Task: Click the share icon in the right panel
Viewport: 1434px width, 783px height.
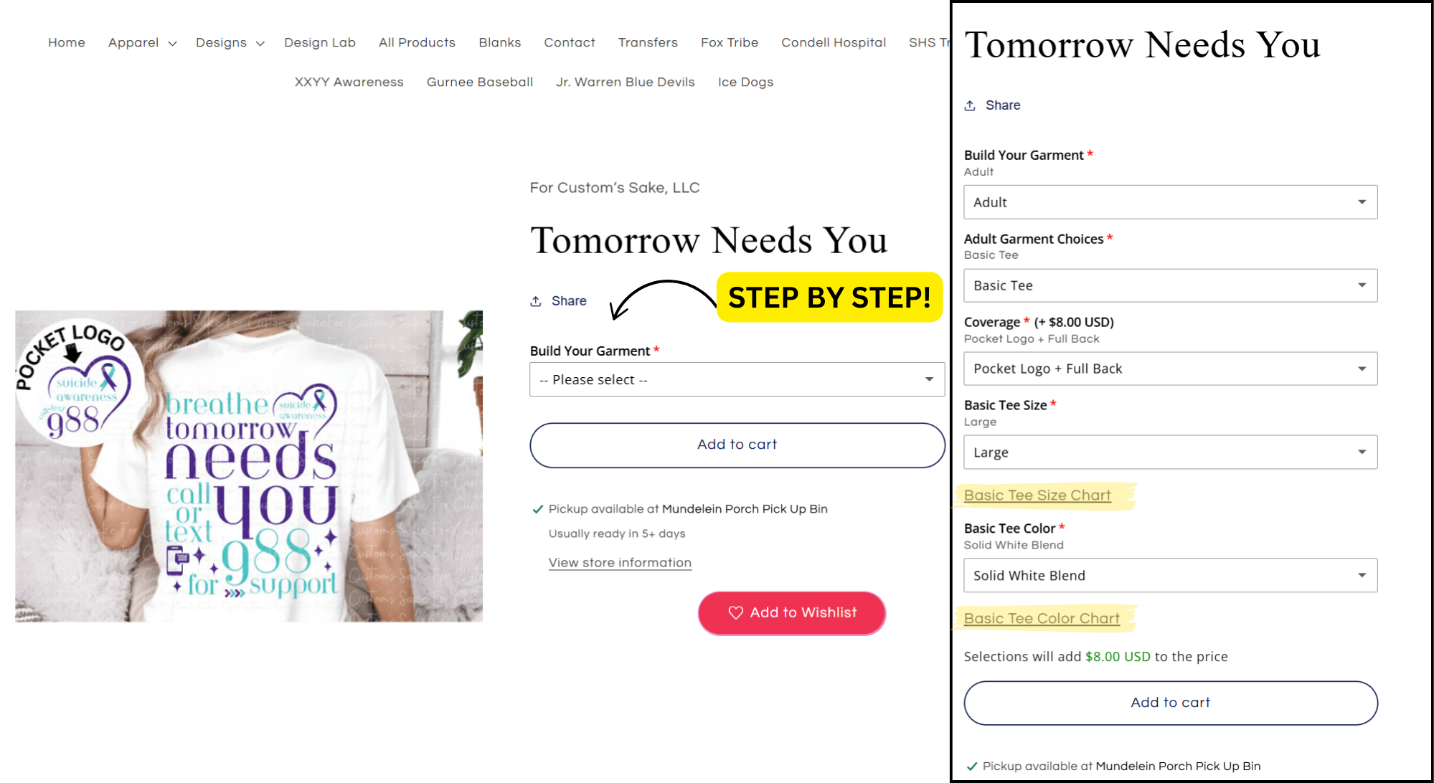Action: (969, 105)
